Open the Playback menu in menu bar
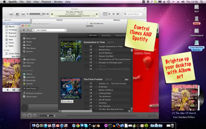Screen dimensions: 206x129 tap(46, 2)
